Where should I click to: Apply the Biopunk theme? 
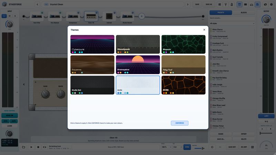184,44
